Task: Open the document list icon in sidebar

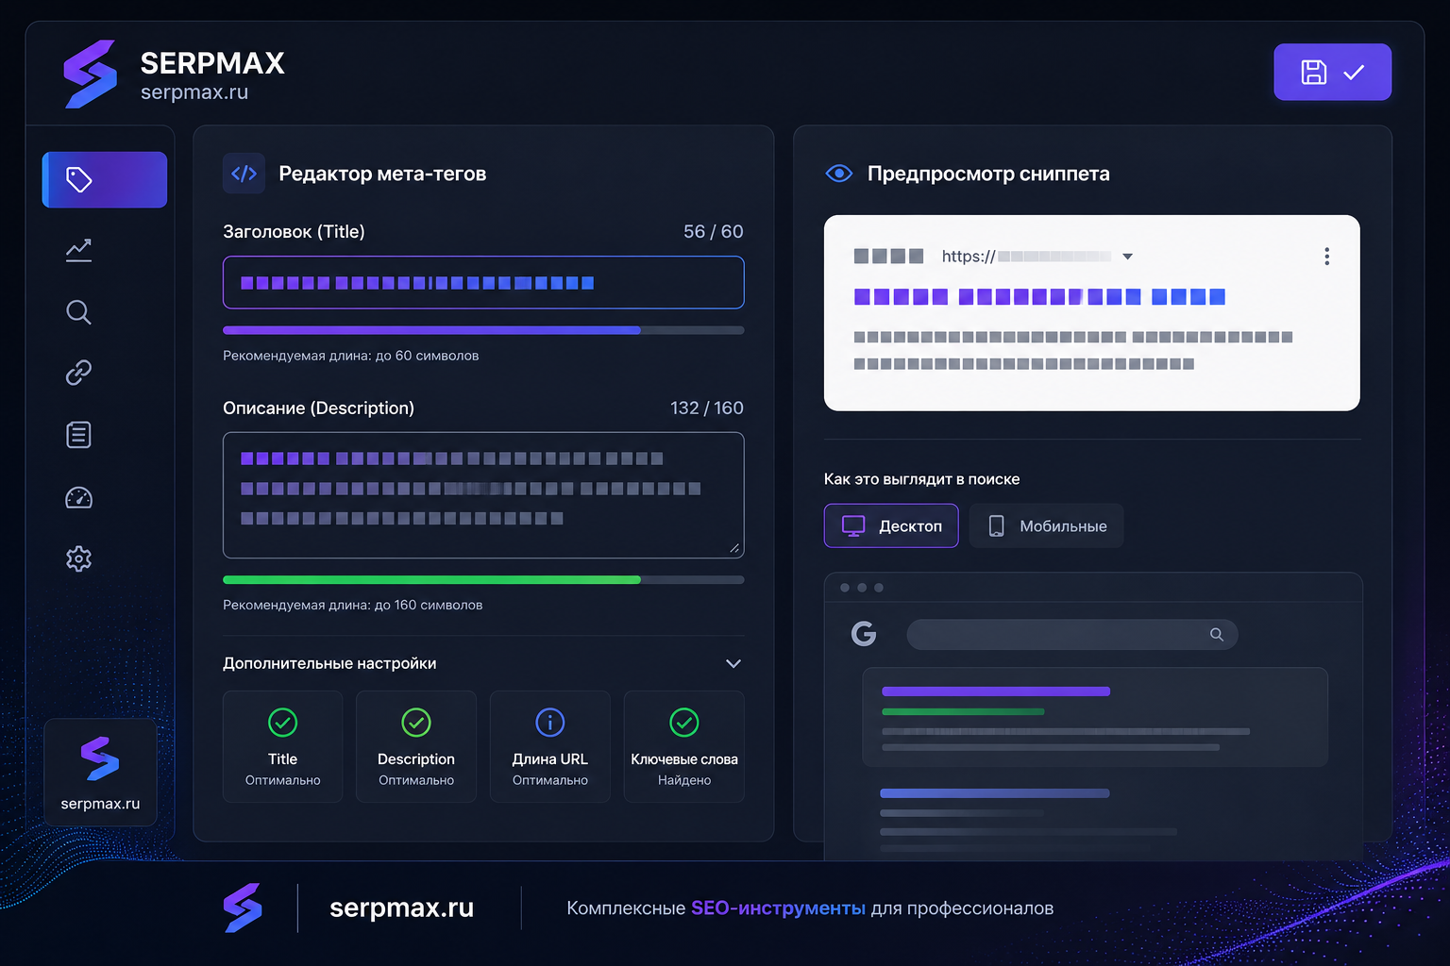Action: point(78,435)
